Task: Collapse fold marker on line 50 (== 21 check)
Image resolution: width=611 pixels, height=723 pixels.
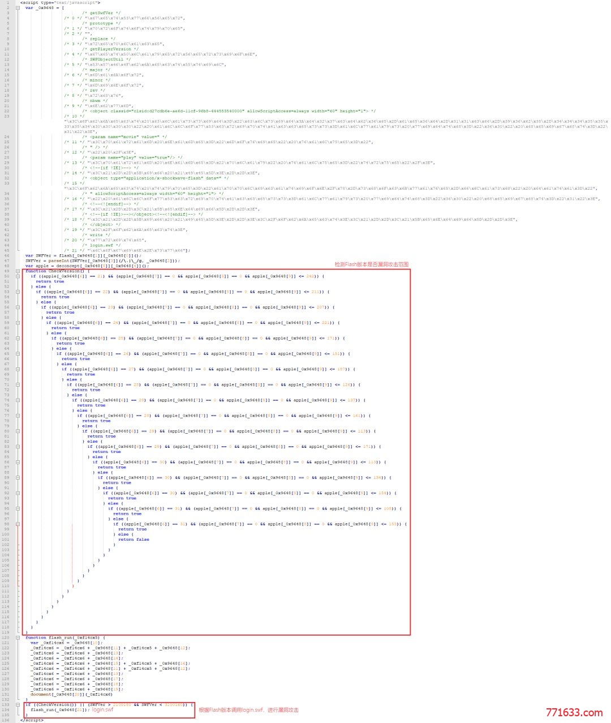Action: point(18,276)
